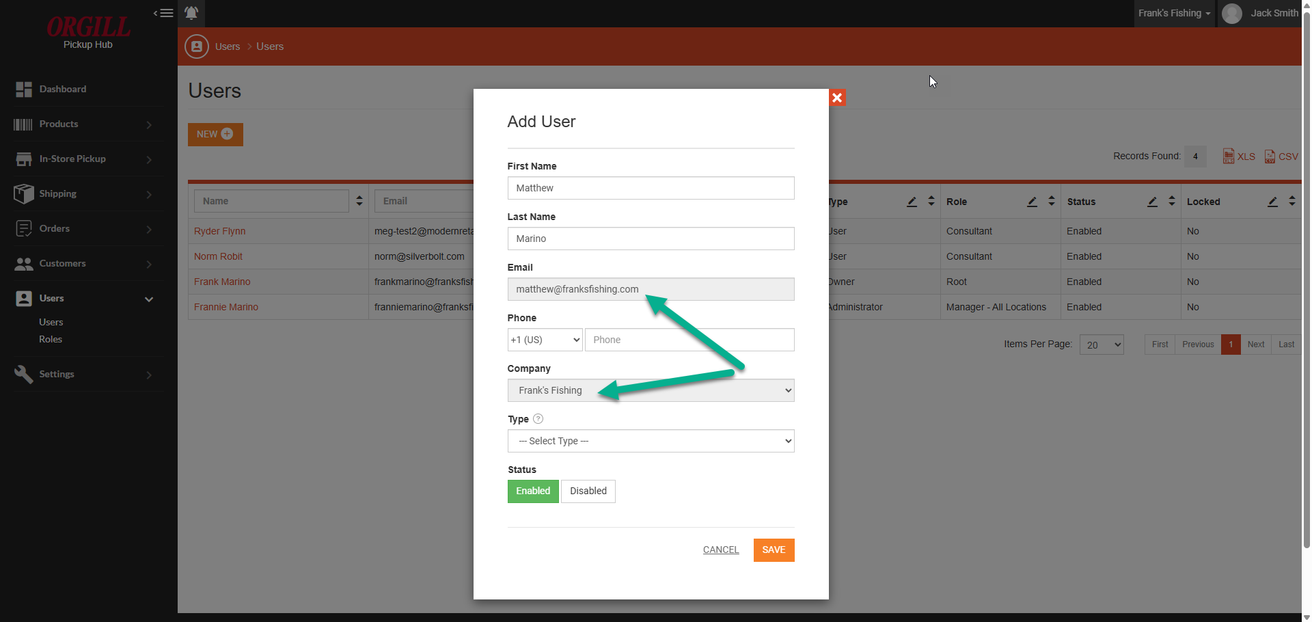
Task: Click the sort arrows in Type column
Action: (x=931, y=202)
